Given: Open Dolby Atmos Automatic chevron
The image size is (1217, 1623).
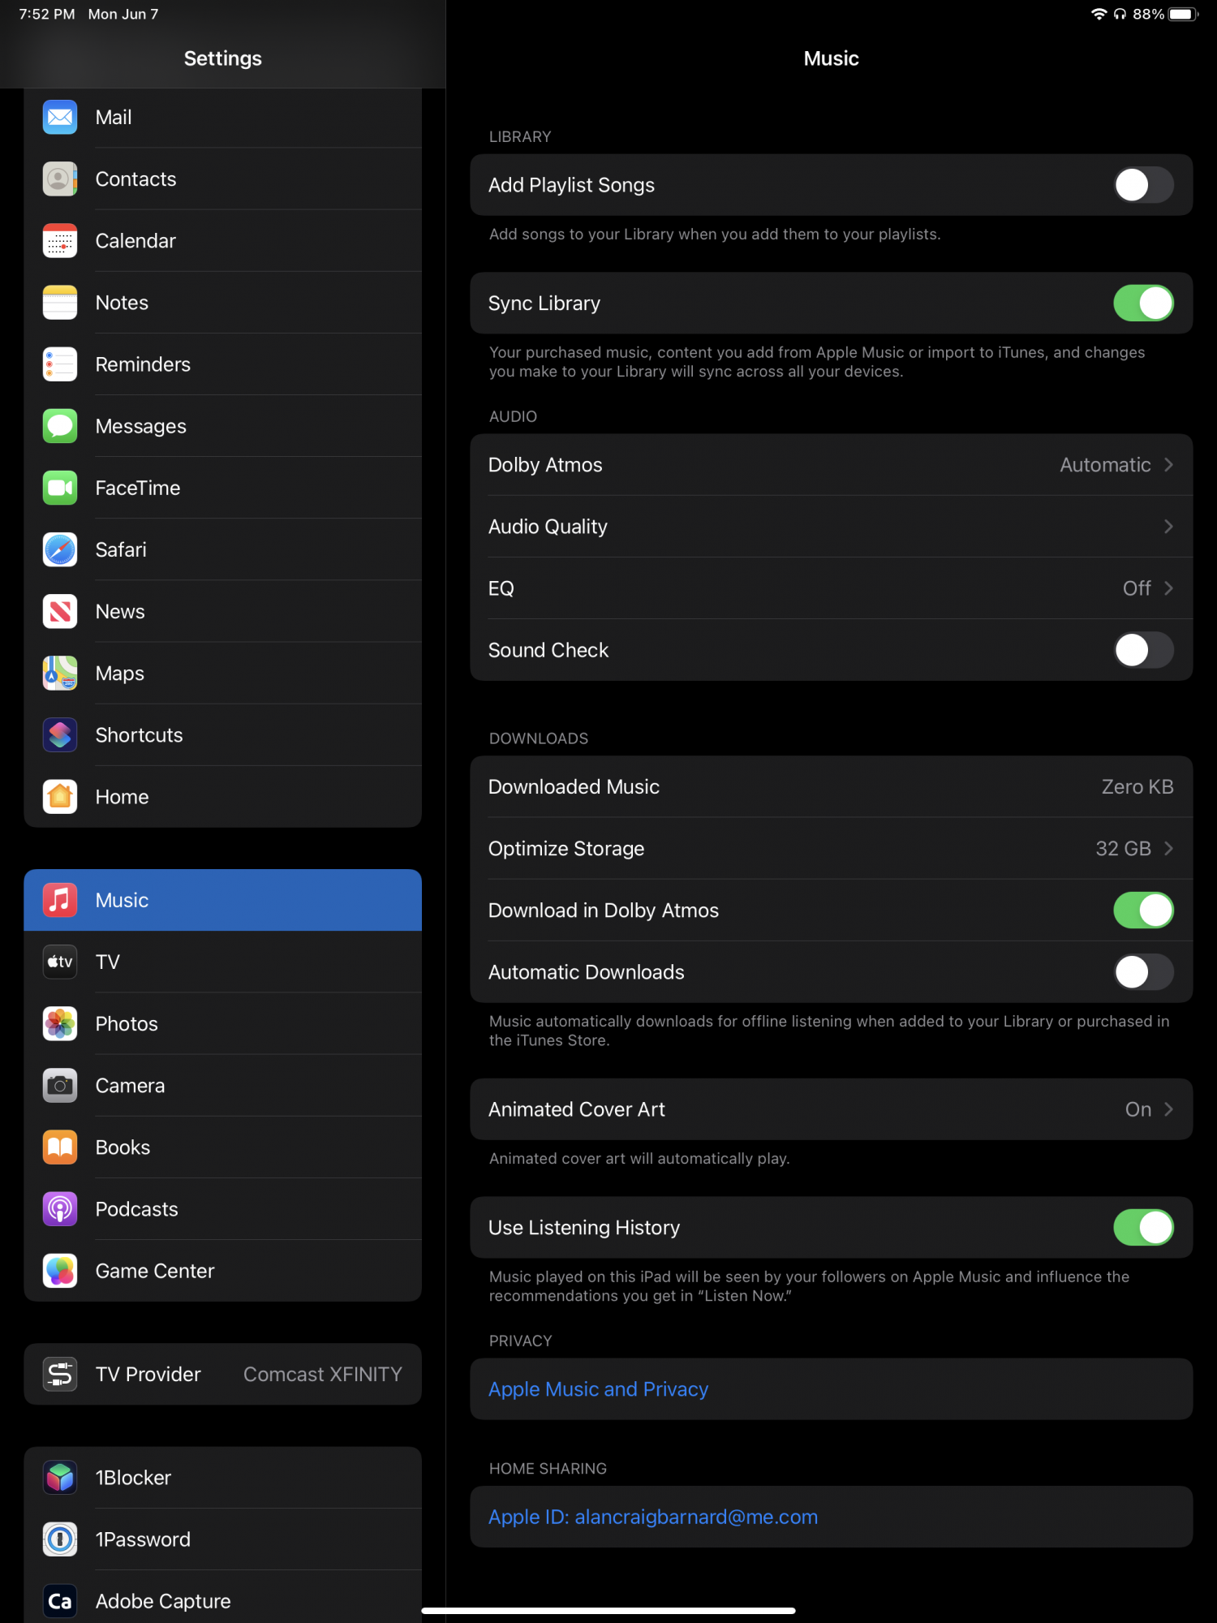Looking at the screenshot, I should pos(1168,465).
